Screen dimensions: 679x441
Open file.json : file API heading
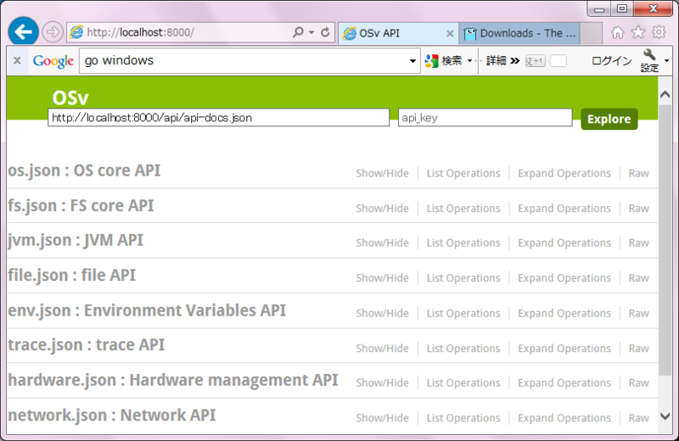click(x=72, y=276)
